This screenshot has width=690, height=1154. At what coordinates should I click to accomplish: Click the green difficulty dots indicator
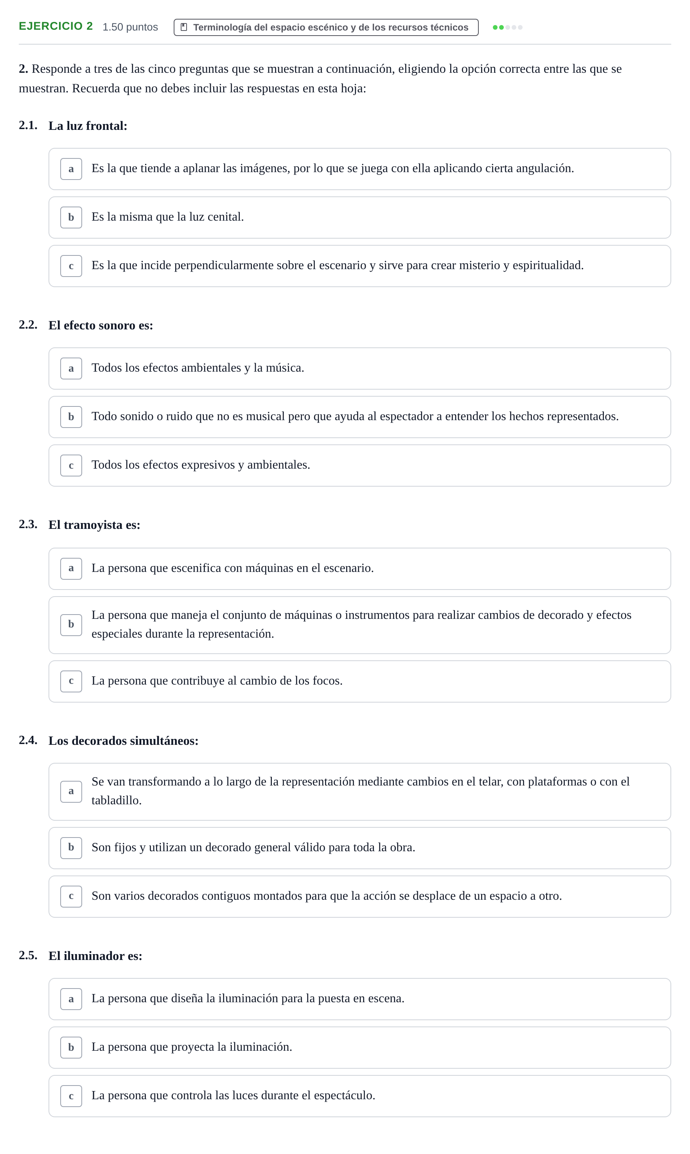click(507, 27)
